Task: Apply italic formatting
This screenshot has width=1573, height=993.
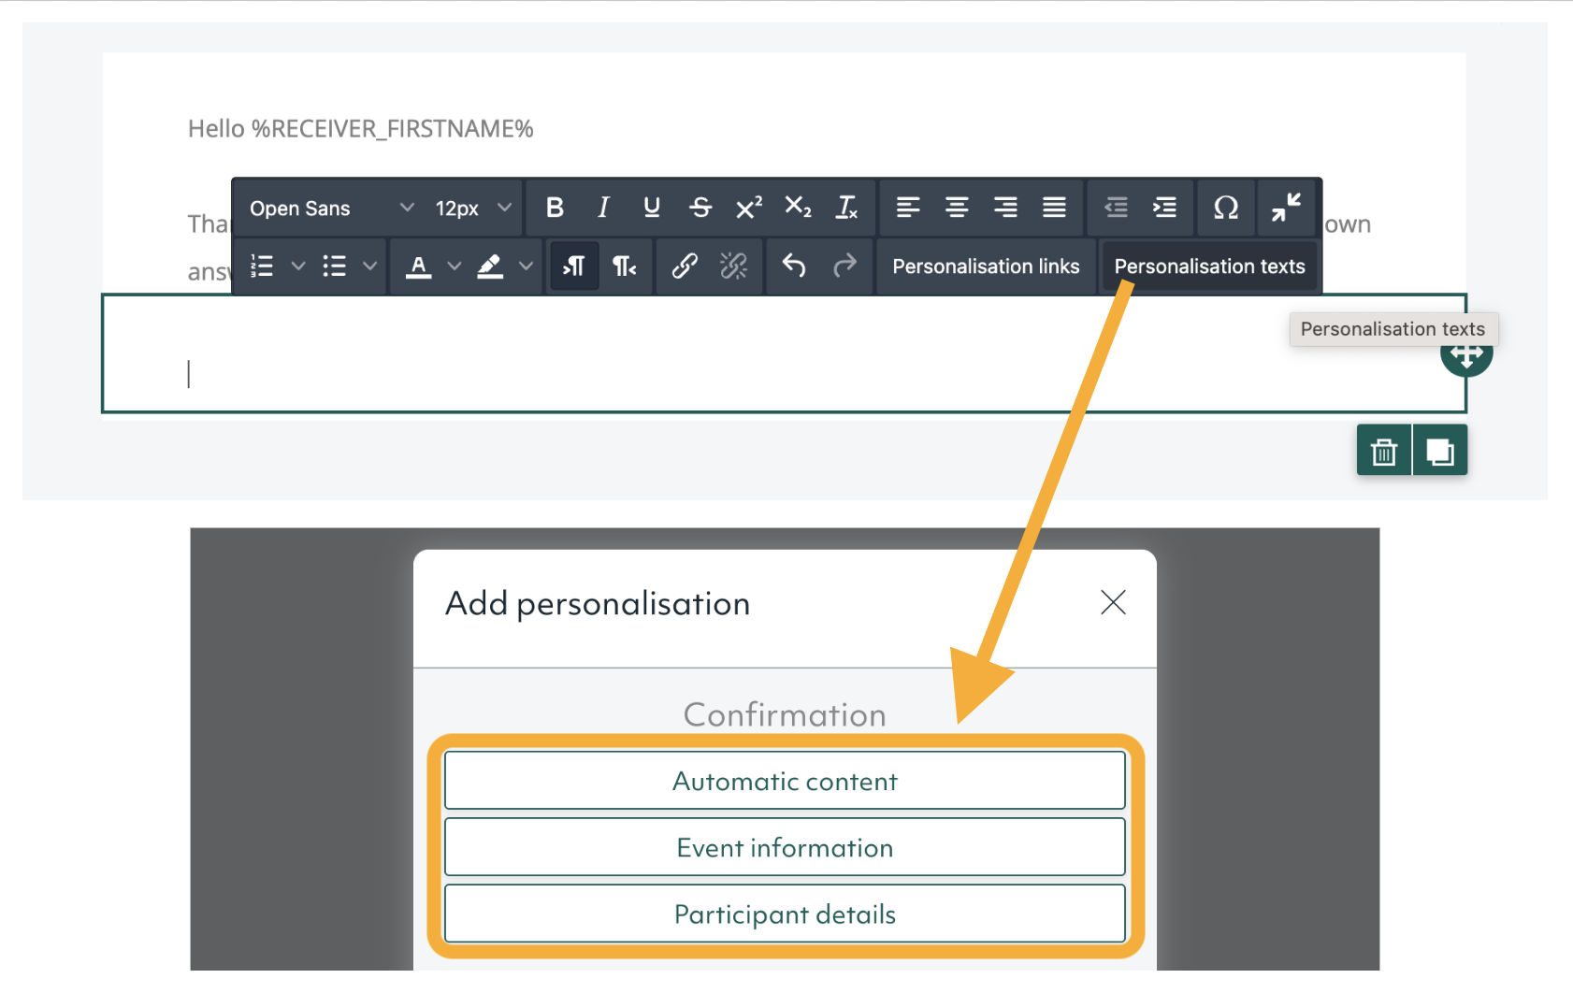Action: 603,208
